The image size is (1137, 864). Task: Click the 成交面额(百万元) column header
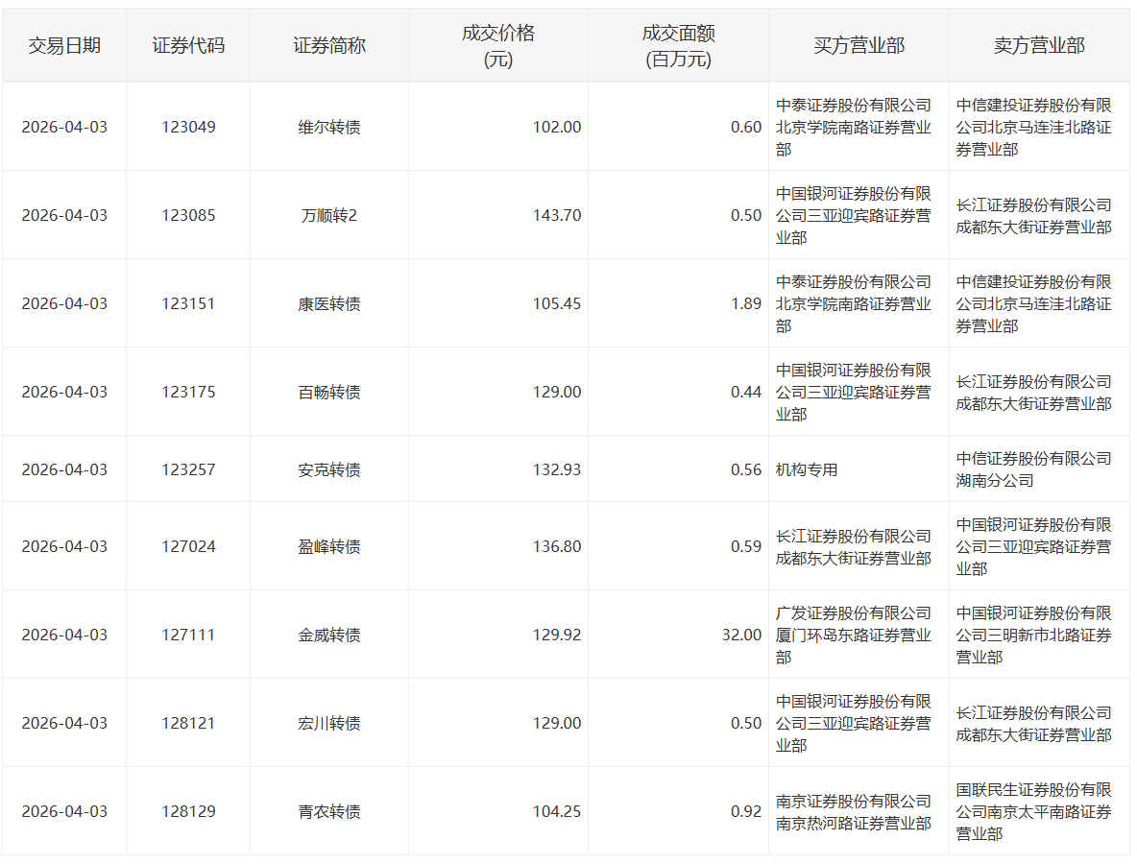pyautogui.click(x=679, y=46)
